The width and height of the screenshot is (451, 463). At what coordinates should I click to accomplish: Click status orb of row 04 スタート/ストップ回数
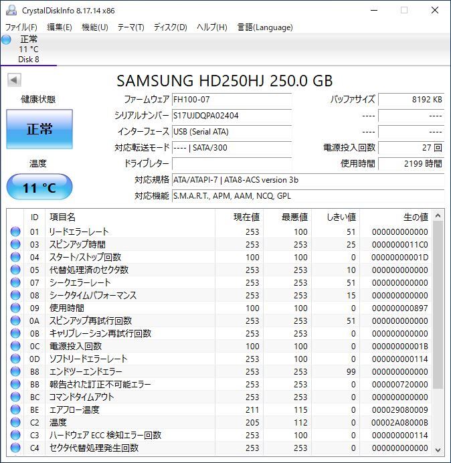pyautogui.click(x=15, y=257)
